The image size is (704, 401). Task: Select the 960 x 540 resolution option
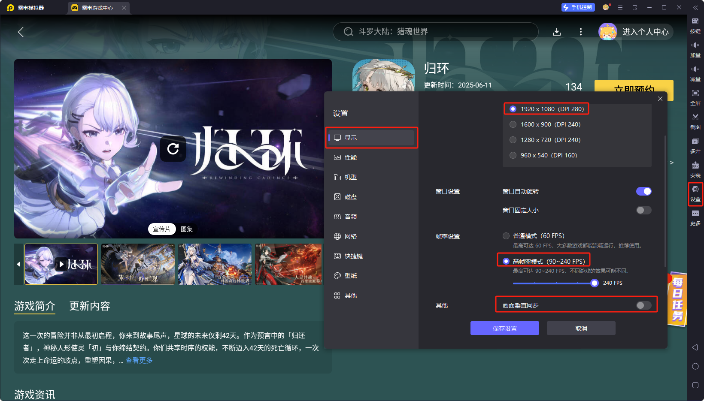click(543, 155)
